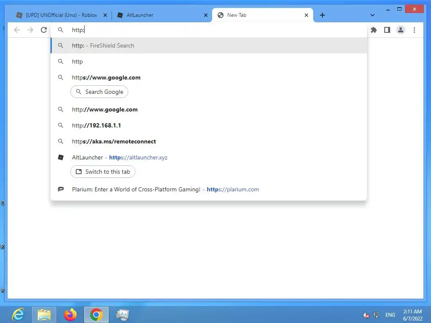Viewport: 431px width, 323px height.
Task: Toggle the side panel icon
Action: click(x=387, y=30)
